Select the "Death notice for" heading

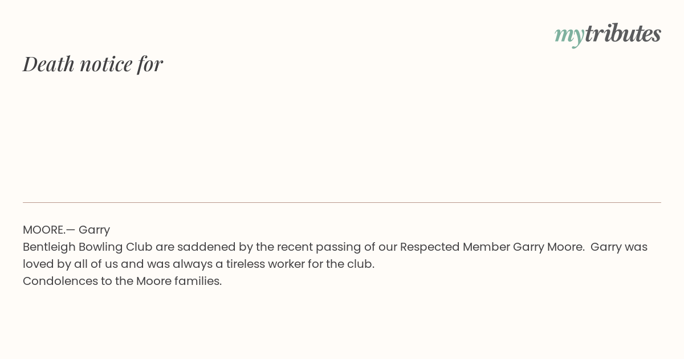click(x=93, y=63)
